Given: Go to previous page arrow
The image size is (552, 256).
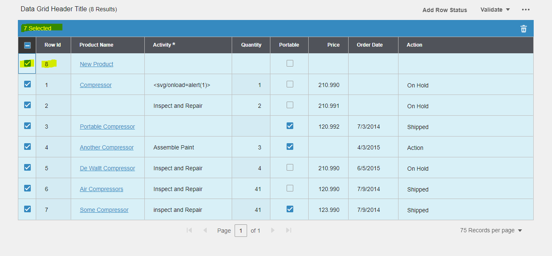Looking at the screenshot, I should (205, 230).
